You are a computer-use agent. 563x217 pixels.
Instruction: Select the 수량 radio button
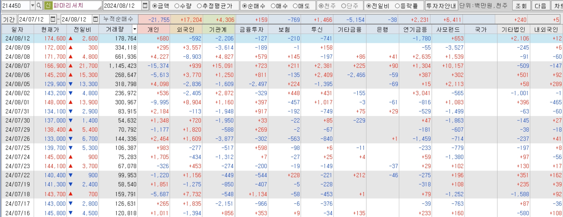(177, 6)
